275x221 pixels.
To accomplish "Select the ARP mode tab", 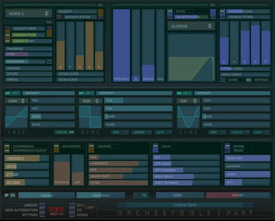I will pos(90,207).
